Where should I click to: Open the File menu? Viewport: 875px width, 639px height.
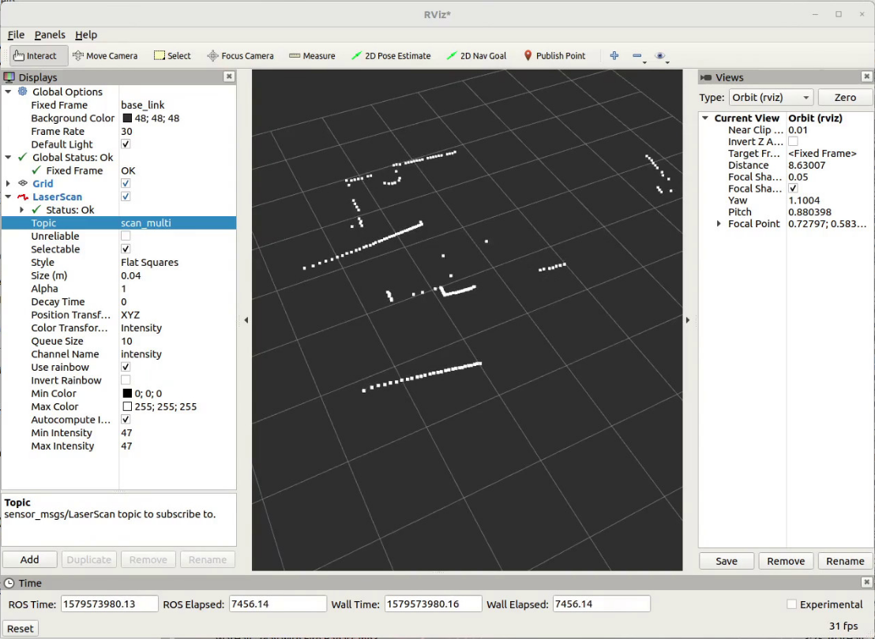pos(16,35)
